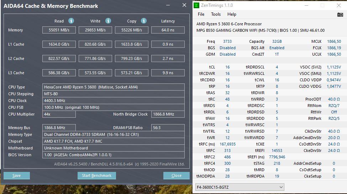This screenshot has height=194, width=347.
Task: Click the CPU Multiplier field 44x
Action: tap(59, 114)
